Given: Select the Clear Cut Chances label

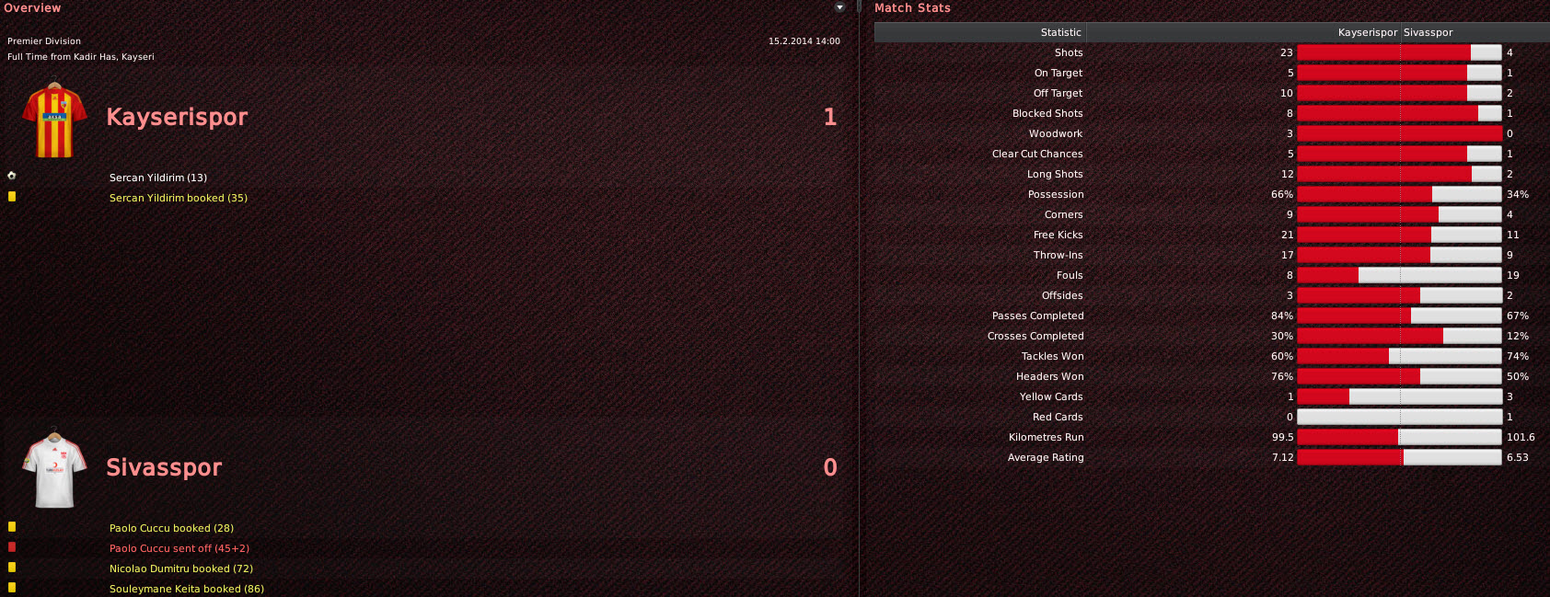Looking at the screenshot, I should pyautogui.click(x=1037, y=154).
